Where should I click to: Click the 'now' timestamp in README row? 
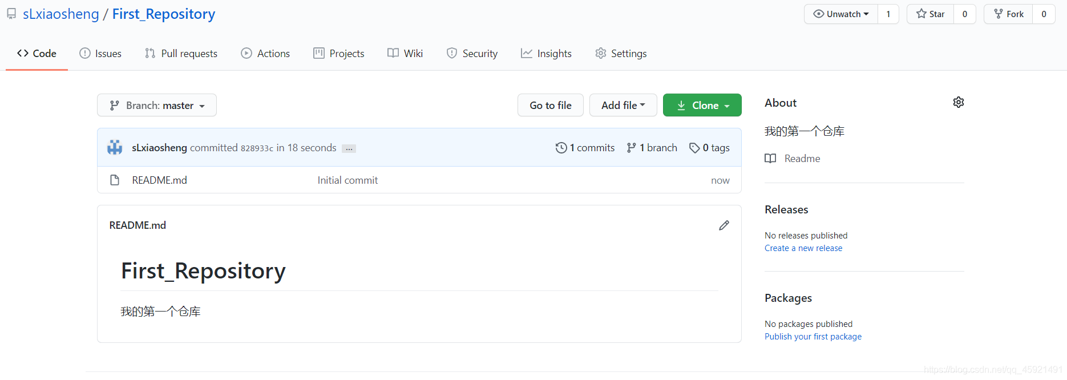720,180
